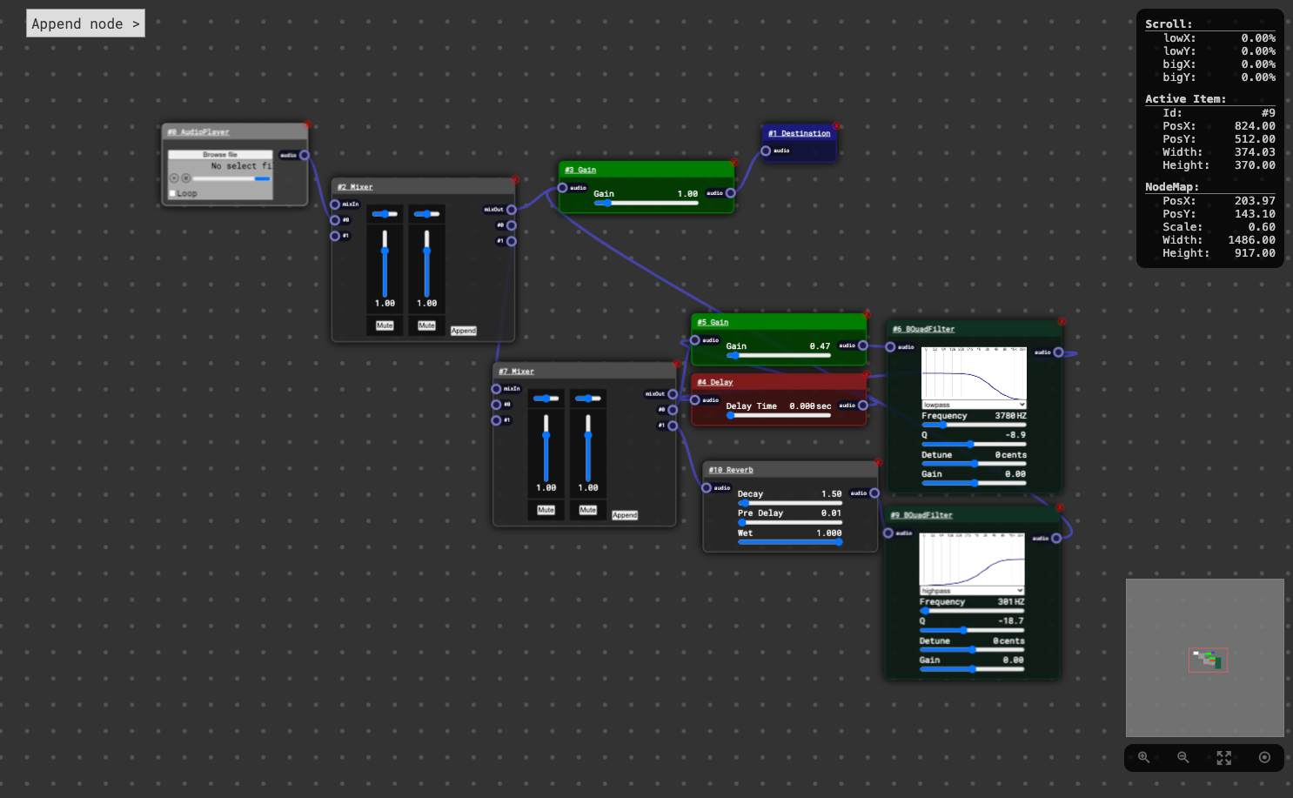1293x798 pixels.
Task: Click AudioPlayer audio output port
Action: click(x=305, y=155)
